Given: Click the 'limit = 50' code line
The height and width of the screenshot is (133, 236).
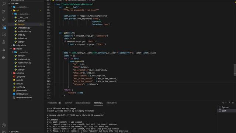Looking at the screenshot, I should click(69, 38).
